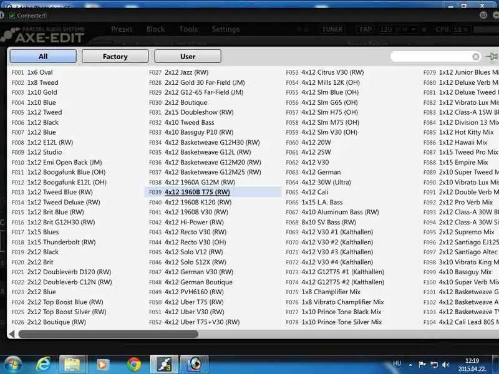
Task: Select F027 2x12 Jazz (RW)
Action: (179, 72)
